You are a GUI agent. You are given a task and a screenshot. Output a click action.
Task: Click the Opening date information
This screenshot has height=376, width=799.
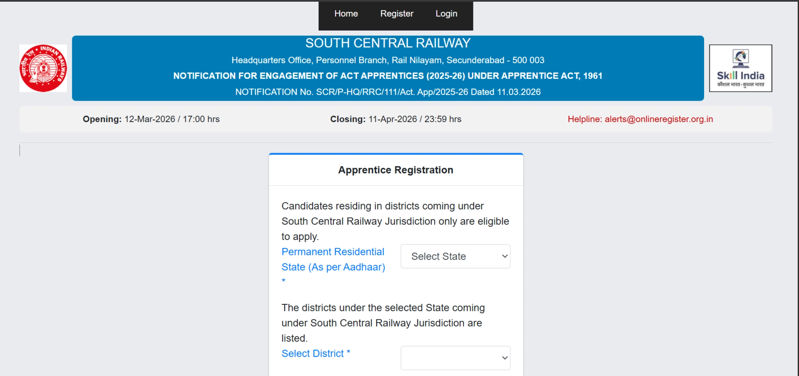pos(151,119)
